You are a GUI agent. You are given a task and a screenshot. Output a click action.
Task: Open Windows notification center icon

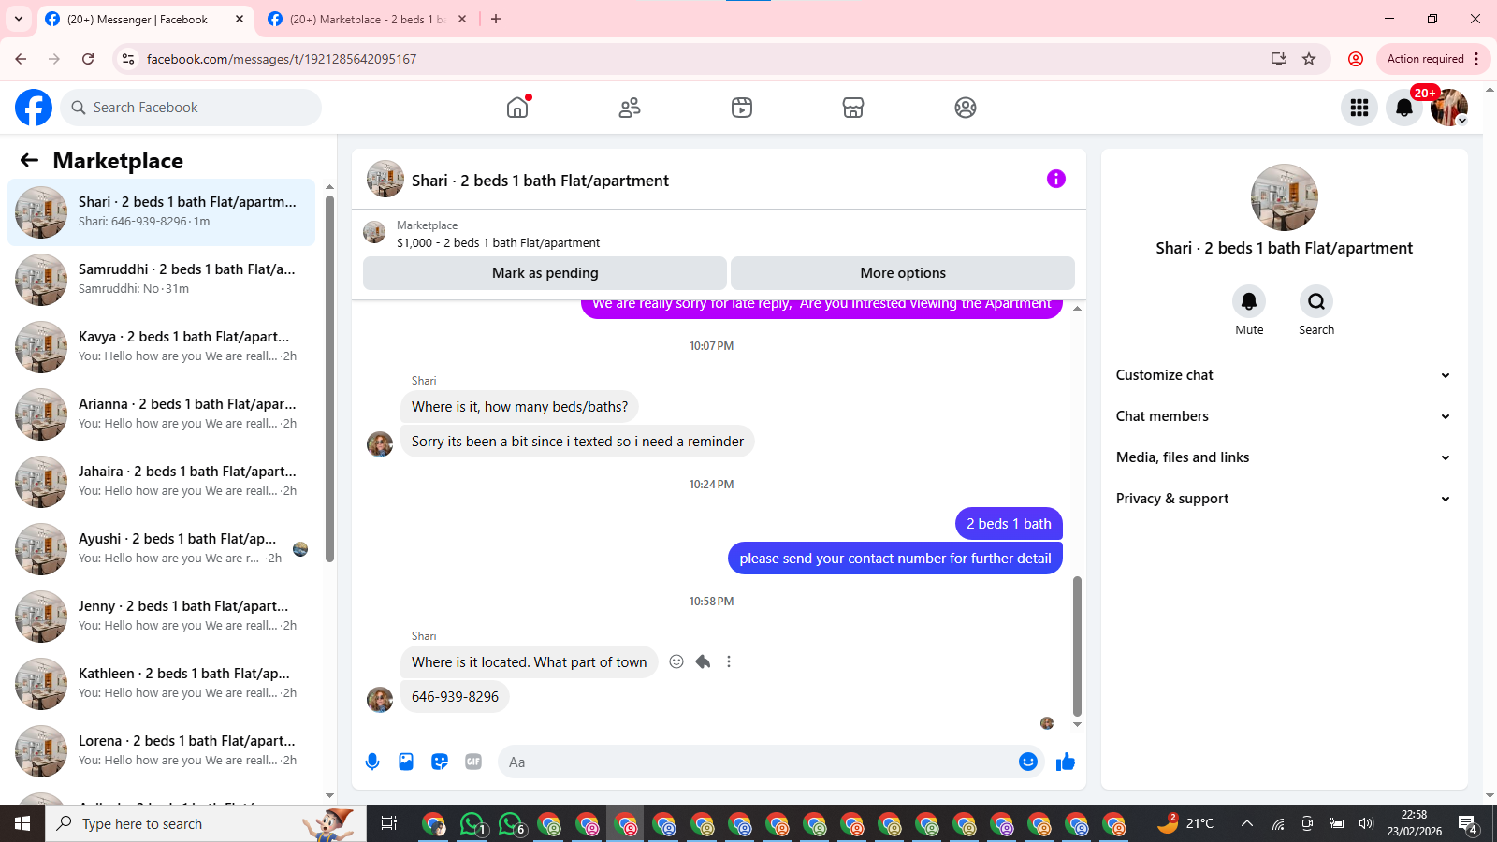pos(1467,823)
